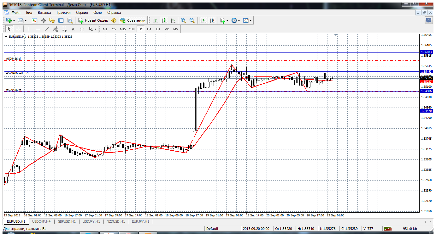436x234 pixels.
Task: Open the Сервис menu
Action: (82, 13)
